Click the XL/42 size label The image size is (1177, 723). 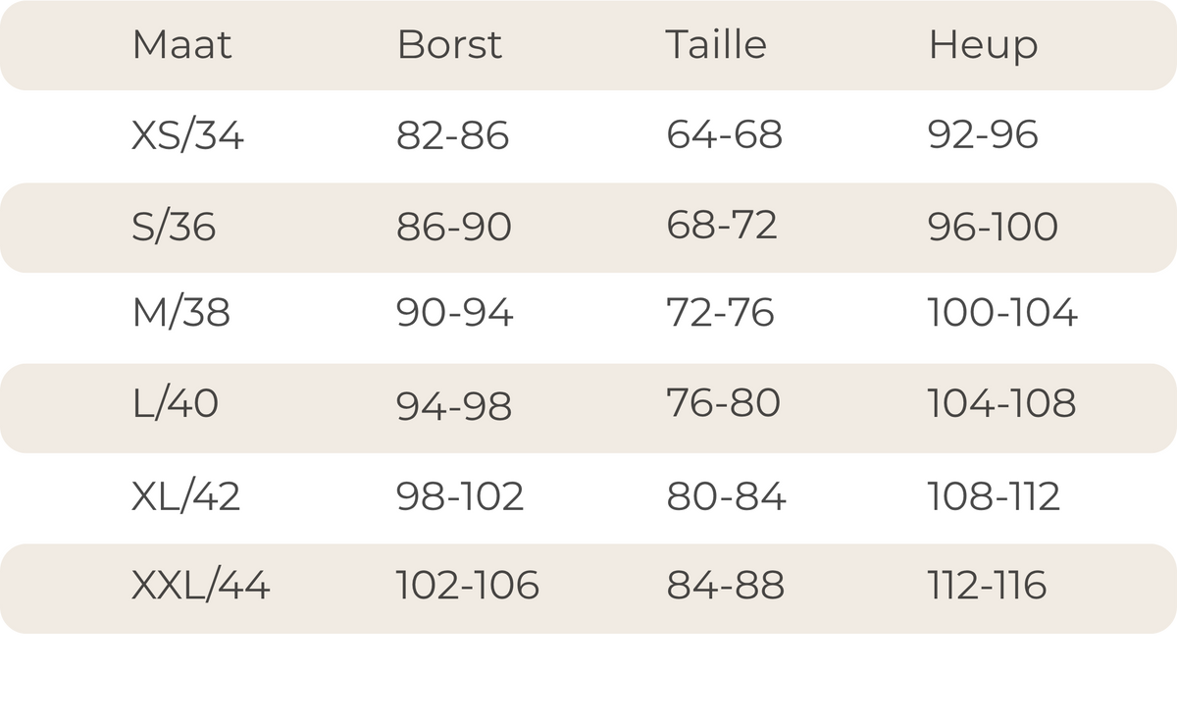[x=185, y=496]
